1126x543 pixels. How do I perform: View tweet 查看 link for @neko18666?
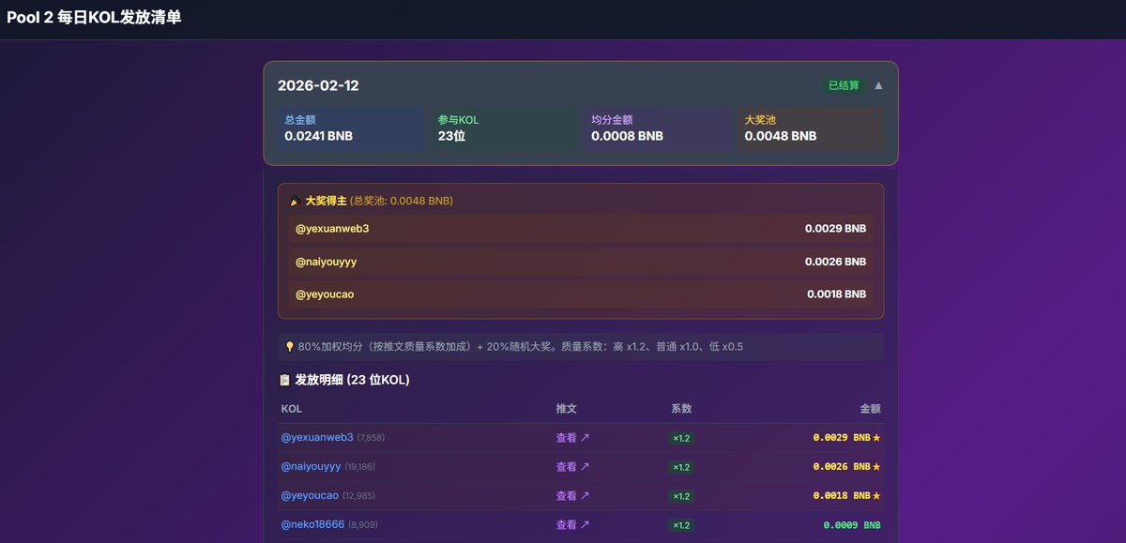[572, 524]
